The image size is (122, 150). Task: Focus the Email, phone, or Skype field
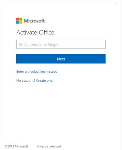(x=61, y=44)
